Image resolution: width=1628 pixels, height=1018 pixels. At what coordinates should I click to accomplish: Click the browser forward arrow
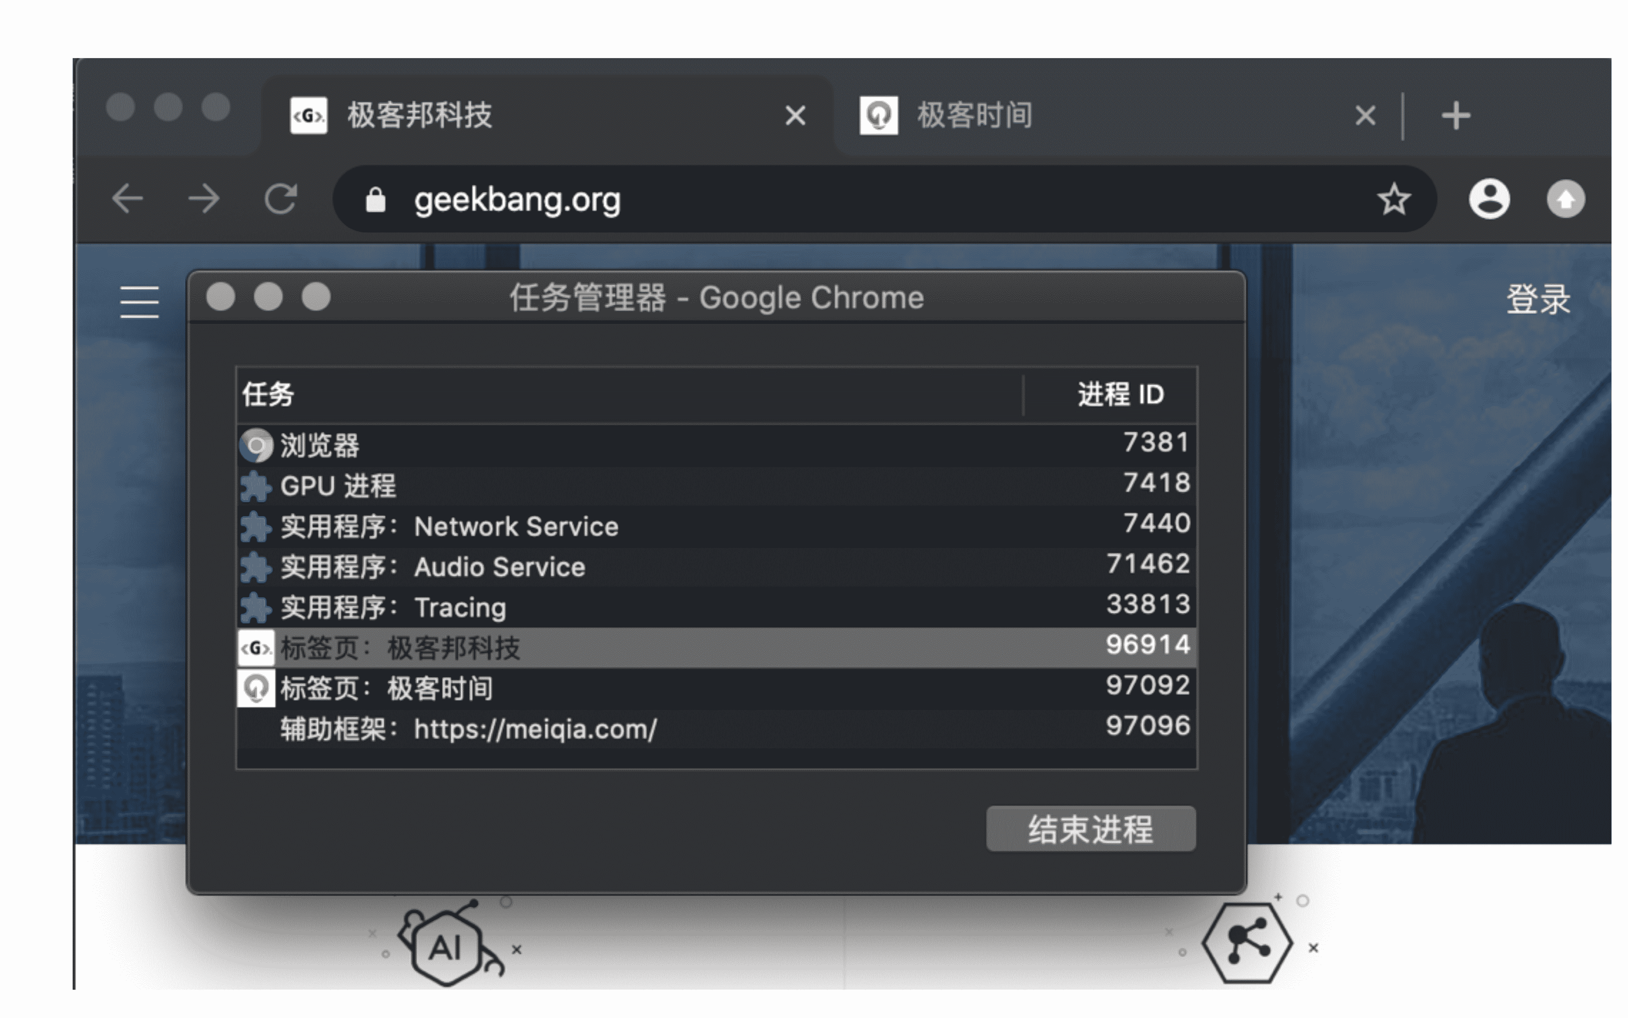point(203,199)
